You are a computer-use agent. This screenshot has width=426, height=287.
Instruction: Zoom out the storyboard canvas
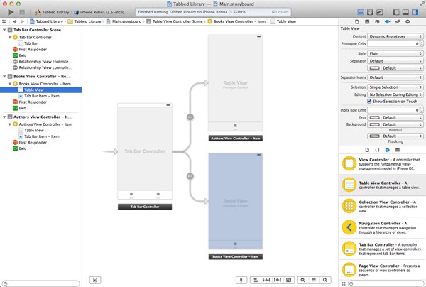point(302,280)
